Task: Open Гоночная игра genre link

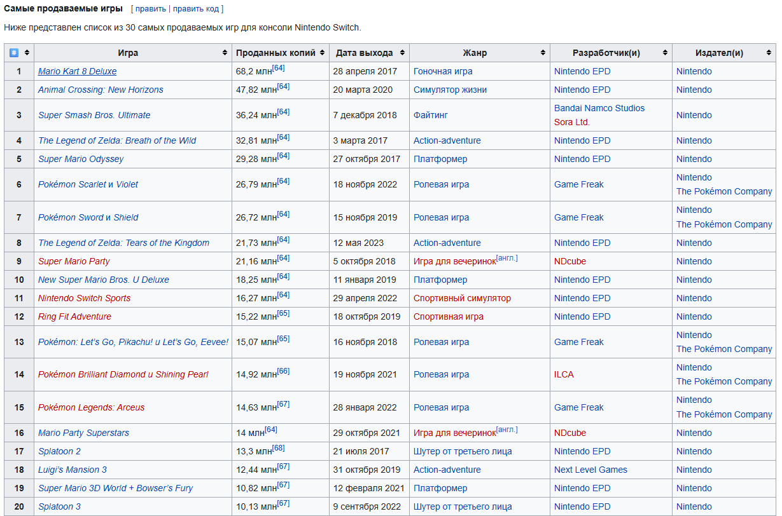Action: click(443, 71)
